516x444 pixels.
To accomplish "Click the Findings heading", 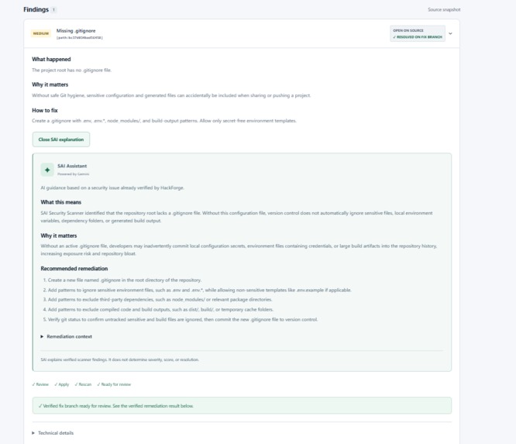I will (36, 9).
